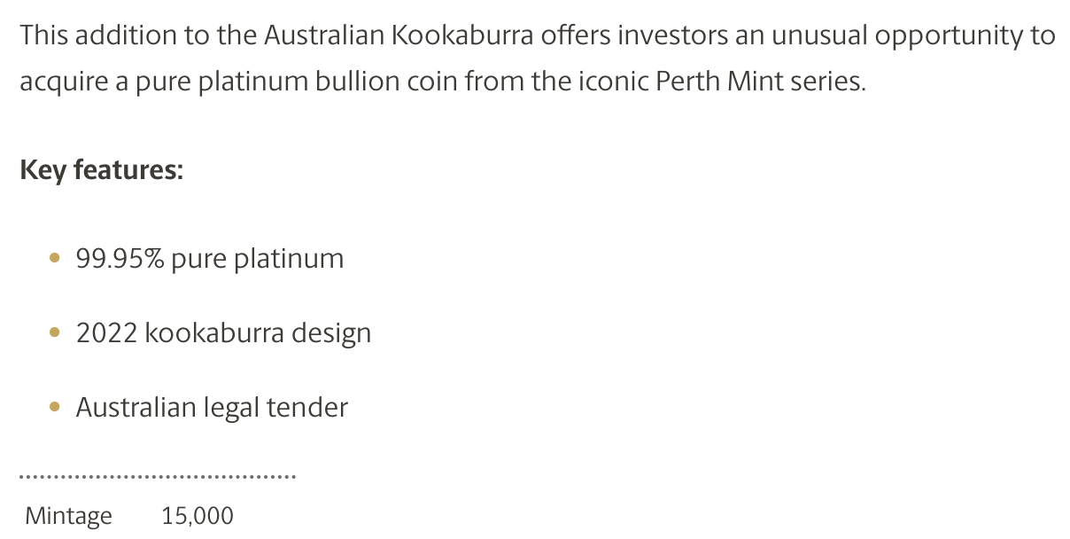Image resolution: width=1070 pixels, height=539 pixels.
Task: Click the mintage value 15,000
Action: point(198,516)
